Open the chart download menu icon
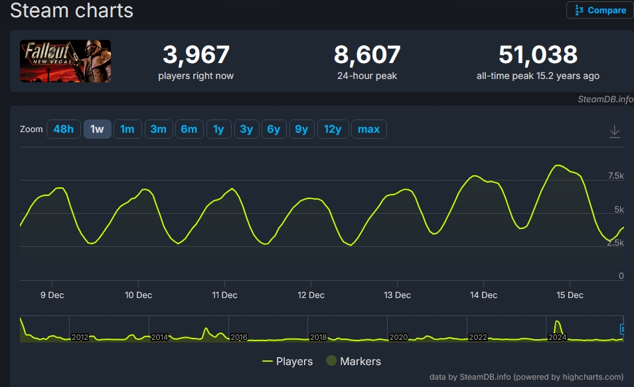634x387 pixels. click(614, 131)
